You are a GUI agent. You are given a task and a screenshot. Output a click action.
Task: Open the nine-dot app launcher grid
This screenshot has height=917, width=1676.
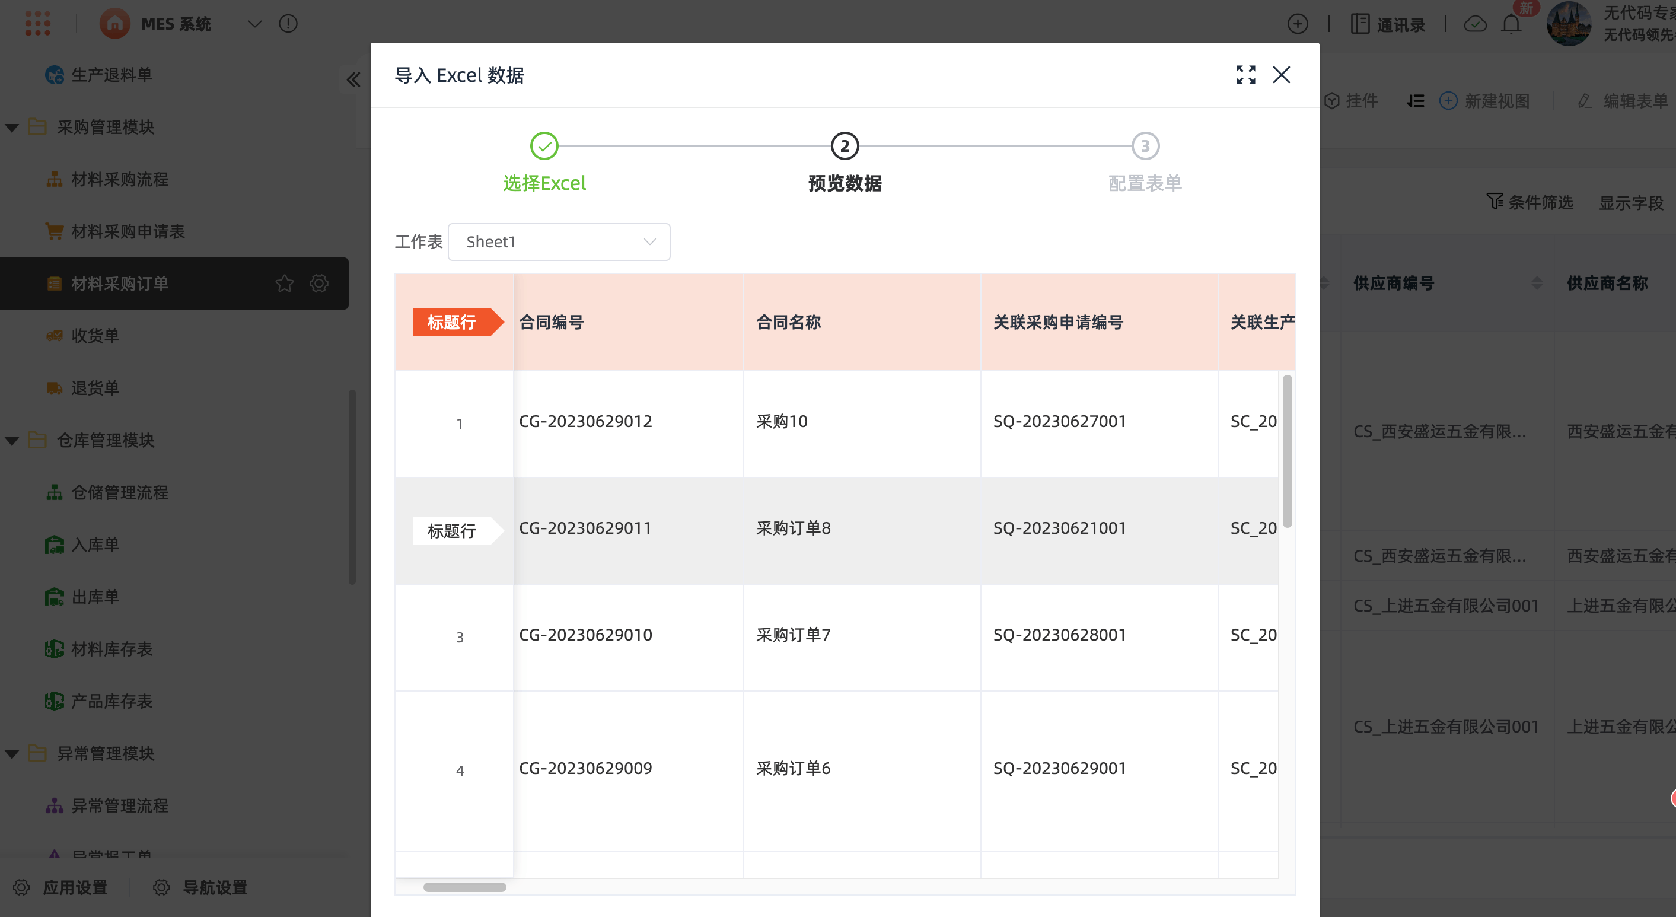click(38, 24)
